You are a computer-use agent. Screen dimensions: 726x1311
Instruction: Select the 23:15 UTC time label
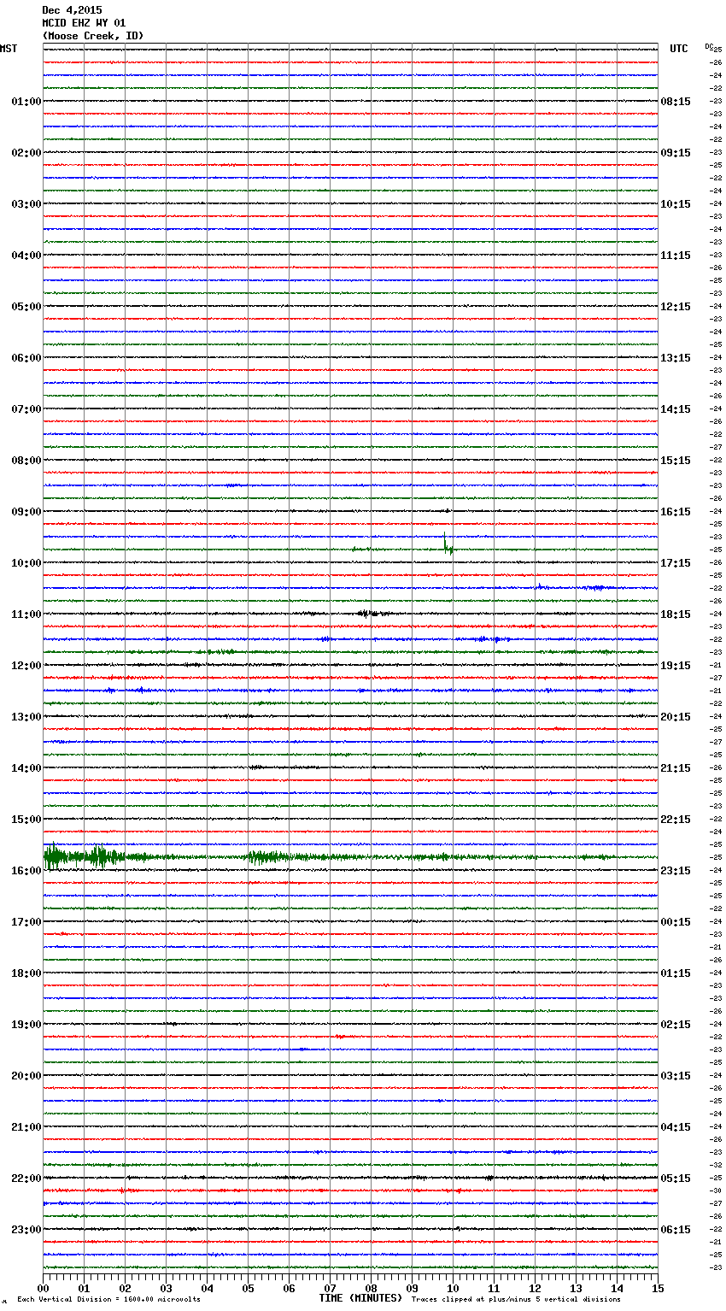click(676, 871)
